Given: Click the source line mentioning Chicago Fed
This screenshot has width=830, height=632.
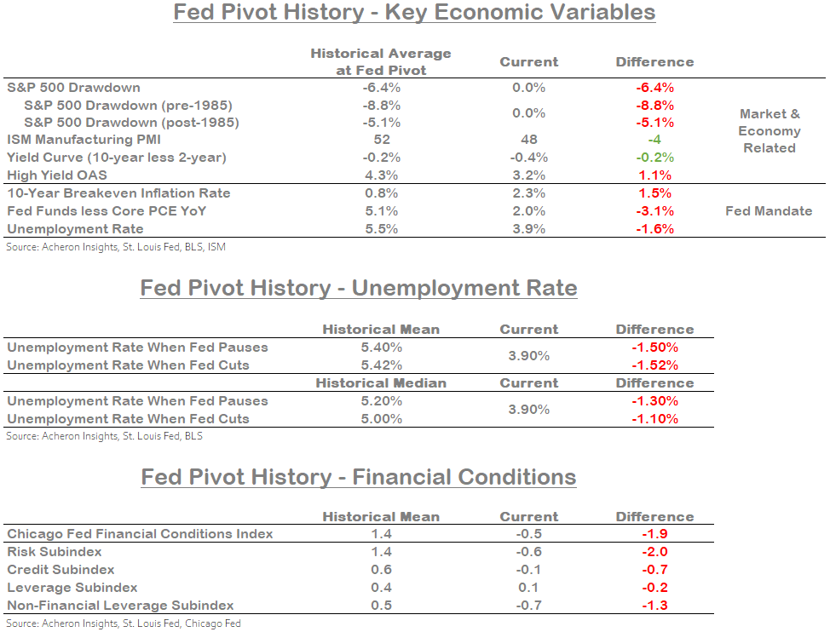Looking at the screenshot, I should [124, 623].
